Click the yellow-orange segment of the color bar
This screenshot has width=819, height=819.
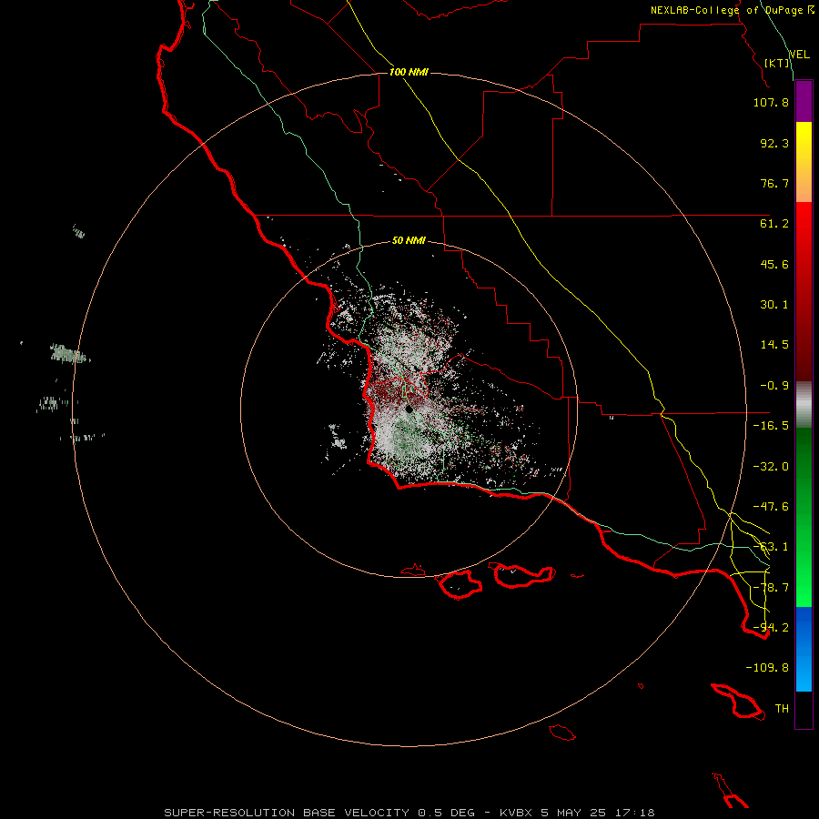[x=804, y=162]
